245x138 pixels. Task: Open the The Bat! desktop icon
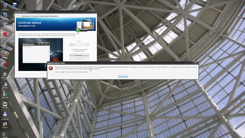5,105
